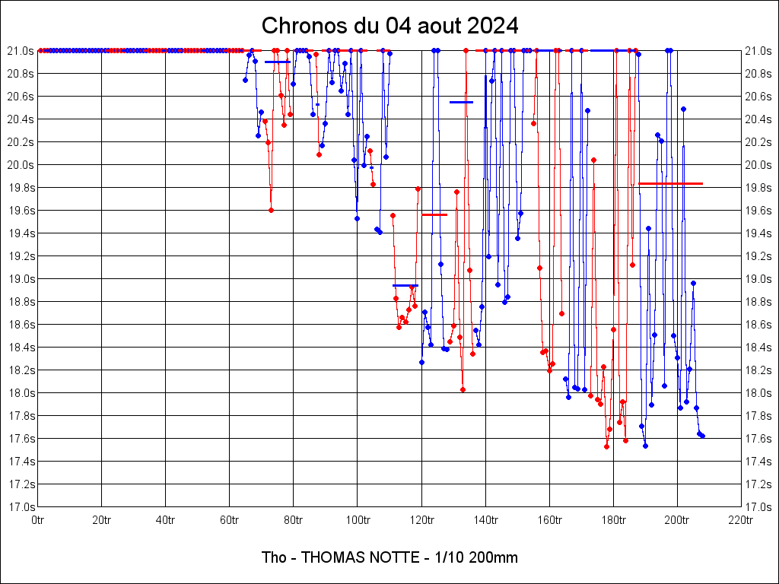
Task: Select the last blue data point on the right
Action: pos(702,436)
